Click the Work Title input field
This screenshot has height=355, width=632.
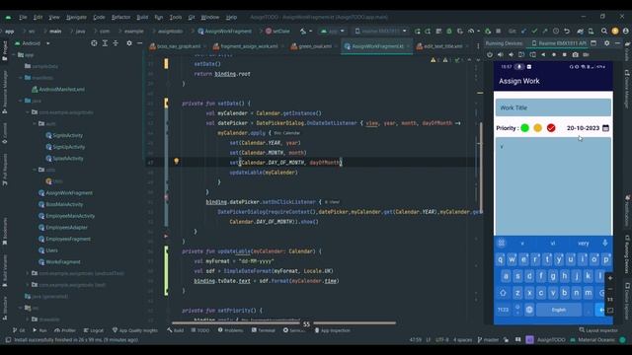coord(553,107)
